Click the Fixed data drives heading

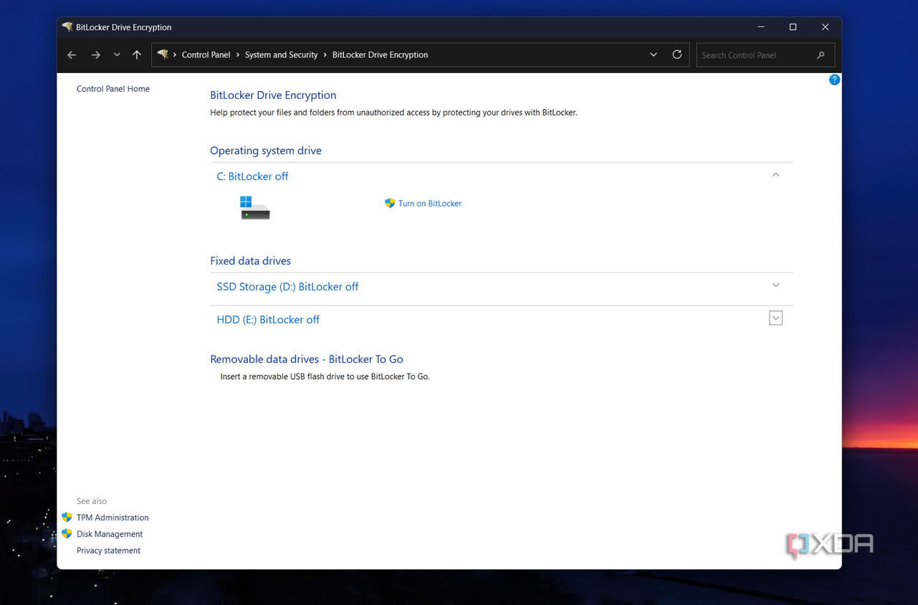tap(250, 261)
